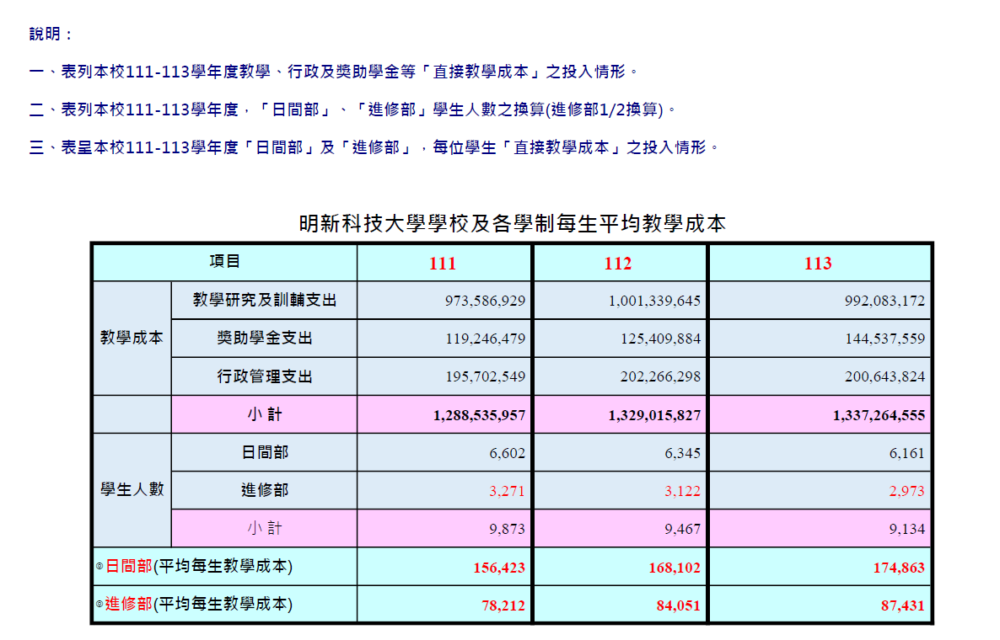
Task: Click the 行政管理支出 row label
Action: pos(264,376)
